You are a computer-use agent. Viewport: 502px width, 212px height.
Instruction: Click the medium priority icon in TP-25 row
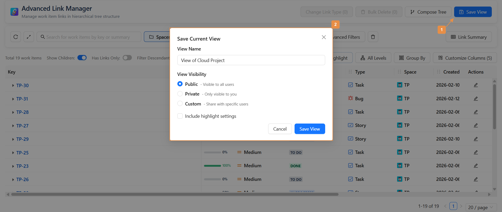tap(239, 152)
